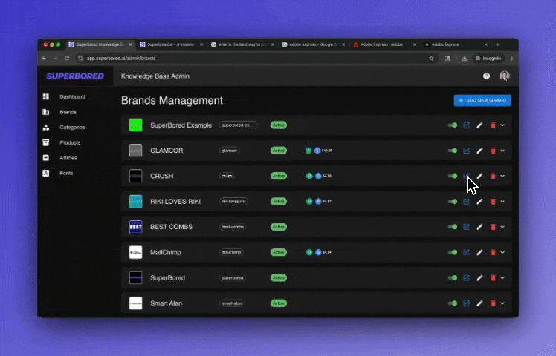Toggle active switch for CRUSH
556x356 pixels.
coord(453,177)
